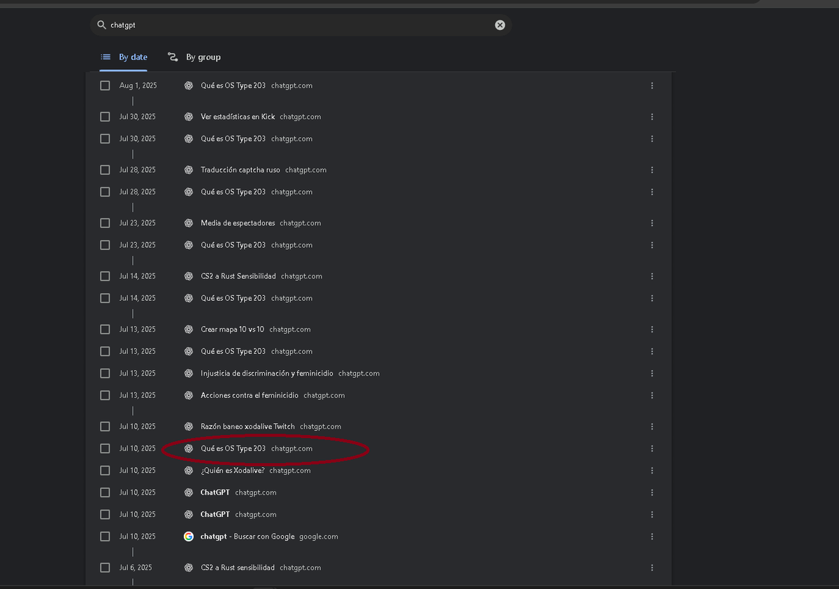The height and width of the screenshot is (589, 839).
Task: Click the favicon of Jul 14 CS2 a Rust Sensibilidad
Action: point(189,276)
